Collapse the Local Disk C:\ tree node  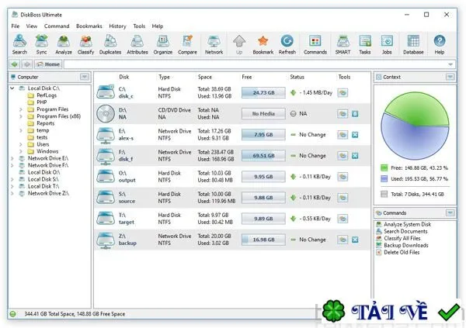pyautogui.click(x=12, y=88)
